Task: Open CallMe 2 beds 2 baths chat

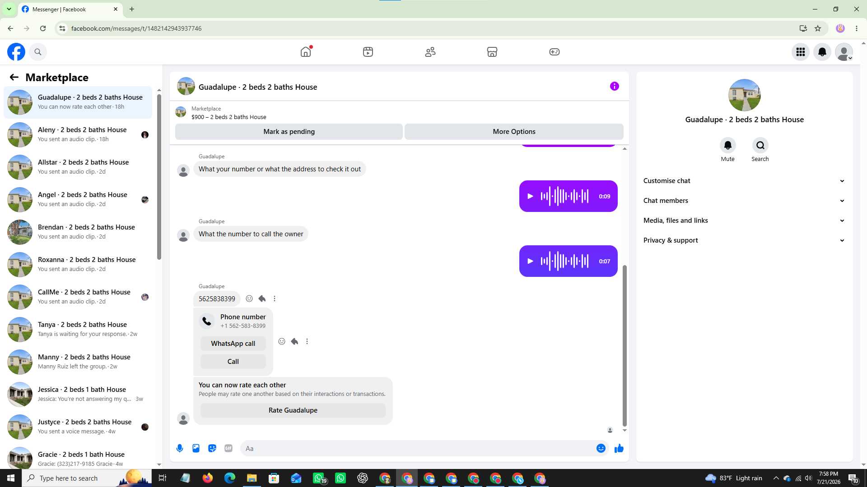Action: pyautogui.click(x=78, y=297)
